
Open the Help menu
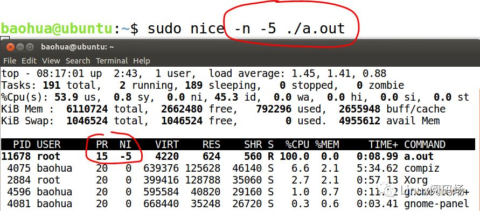click(142, 61)
